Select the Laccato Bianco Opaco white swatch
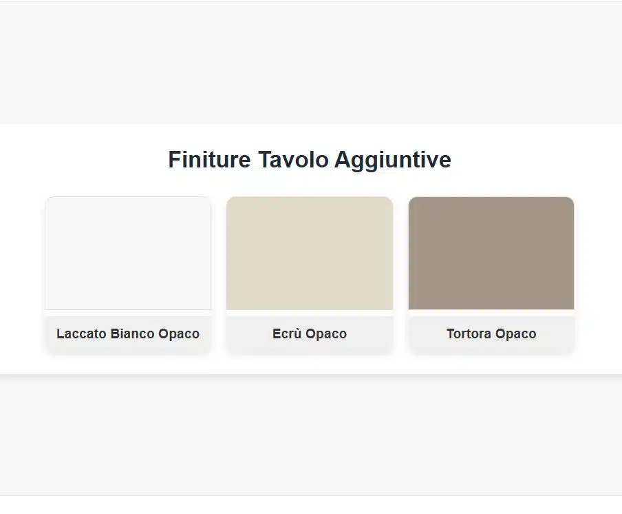This screenshot has height=514, width=622. pyautogui.click(x=128, y=253)
